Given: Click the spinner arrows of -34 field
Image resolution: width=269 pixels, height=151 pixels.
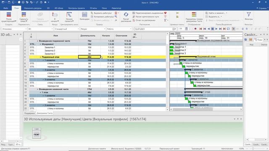Looking at the screenshot, I should [190, 29].
